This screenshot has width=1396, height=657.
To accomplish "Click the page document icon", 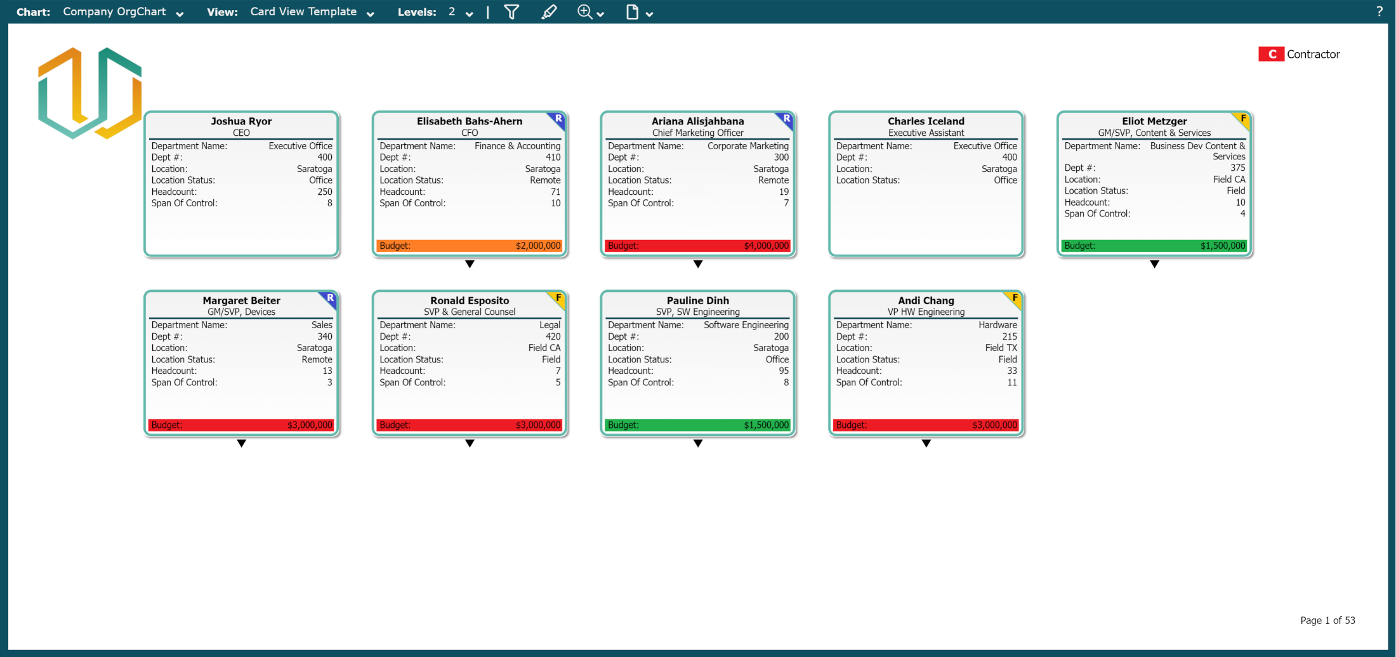I will tap(632, 12).
